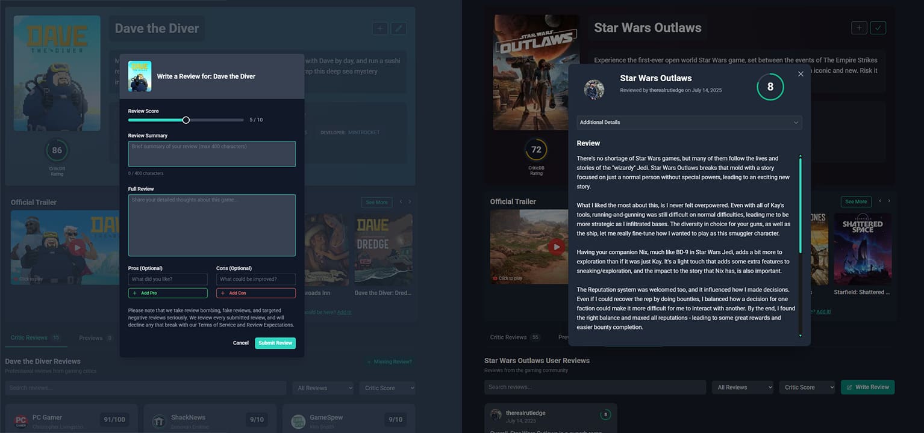Open the Critic Score sort on Dave the Diver page
The width and height of the screenshot is (924, 433).
pos(387,388)
